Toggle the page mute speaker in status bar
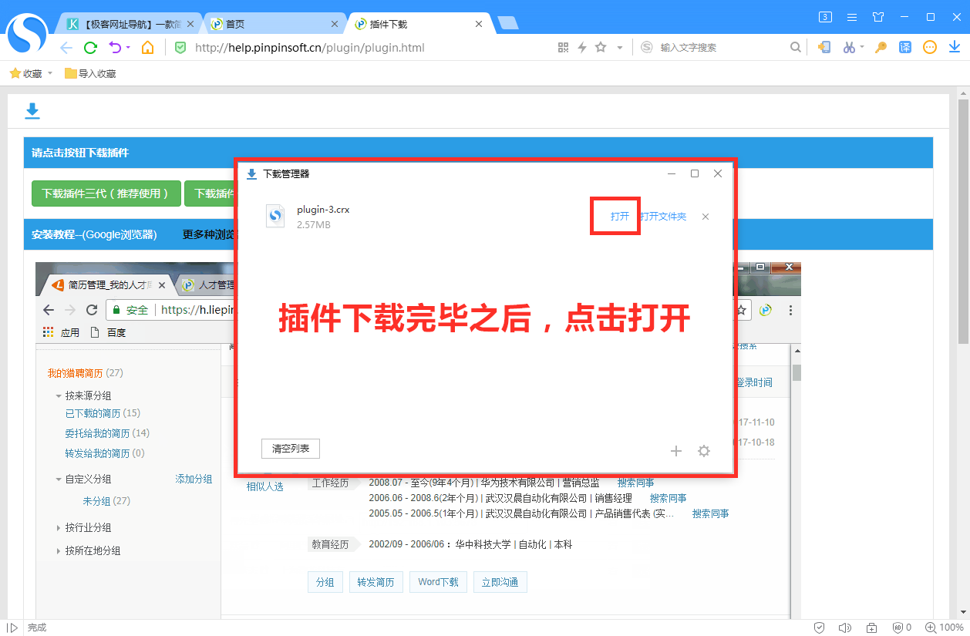 click(844, 627)
